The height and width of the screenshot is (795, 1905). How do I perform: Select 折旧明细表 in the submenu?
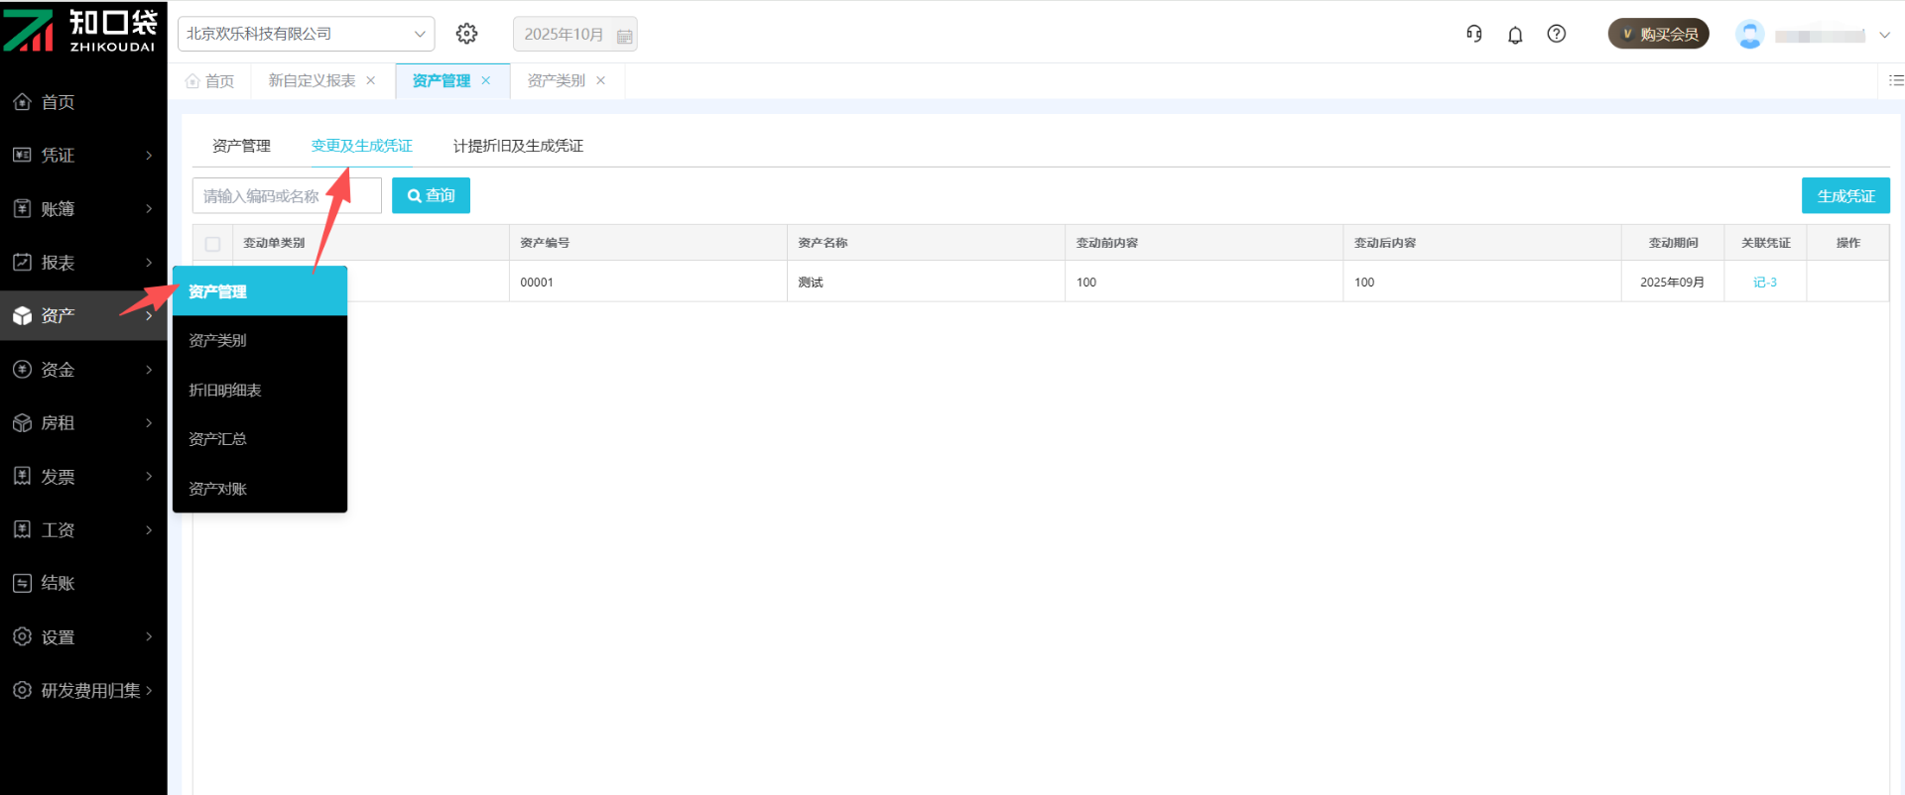[225, 390]
